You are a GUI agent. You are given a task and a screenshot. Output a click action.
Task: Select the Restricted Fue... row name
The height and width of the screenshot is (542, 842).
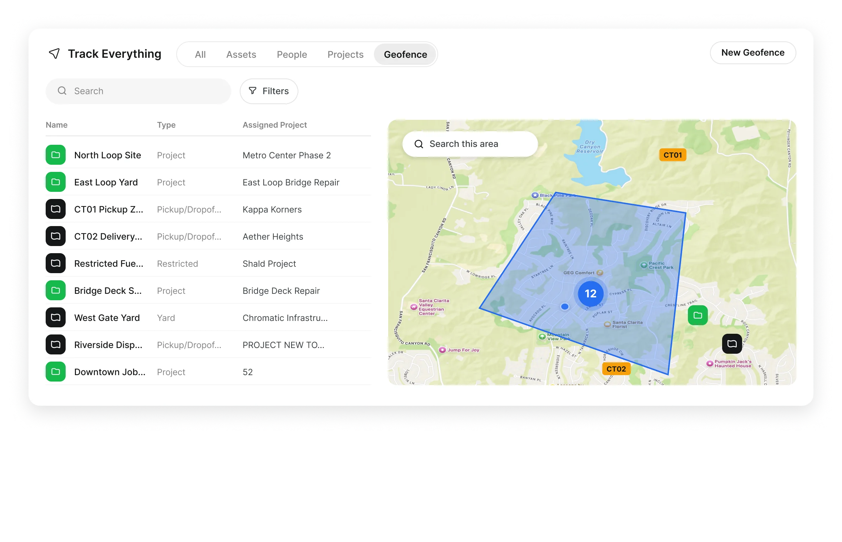(109, 264)
